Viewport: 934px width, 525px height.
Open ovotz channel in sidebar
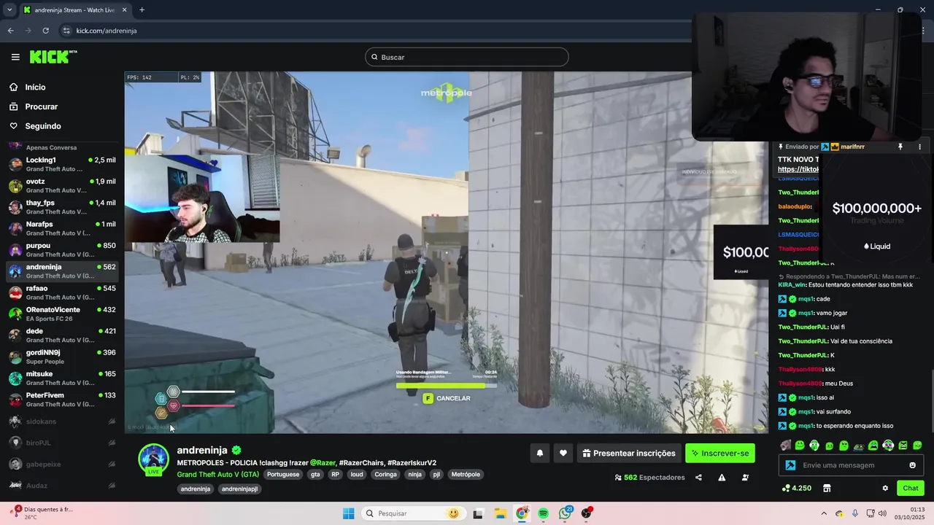(x=62, y=185)
